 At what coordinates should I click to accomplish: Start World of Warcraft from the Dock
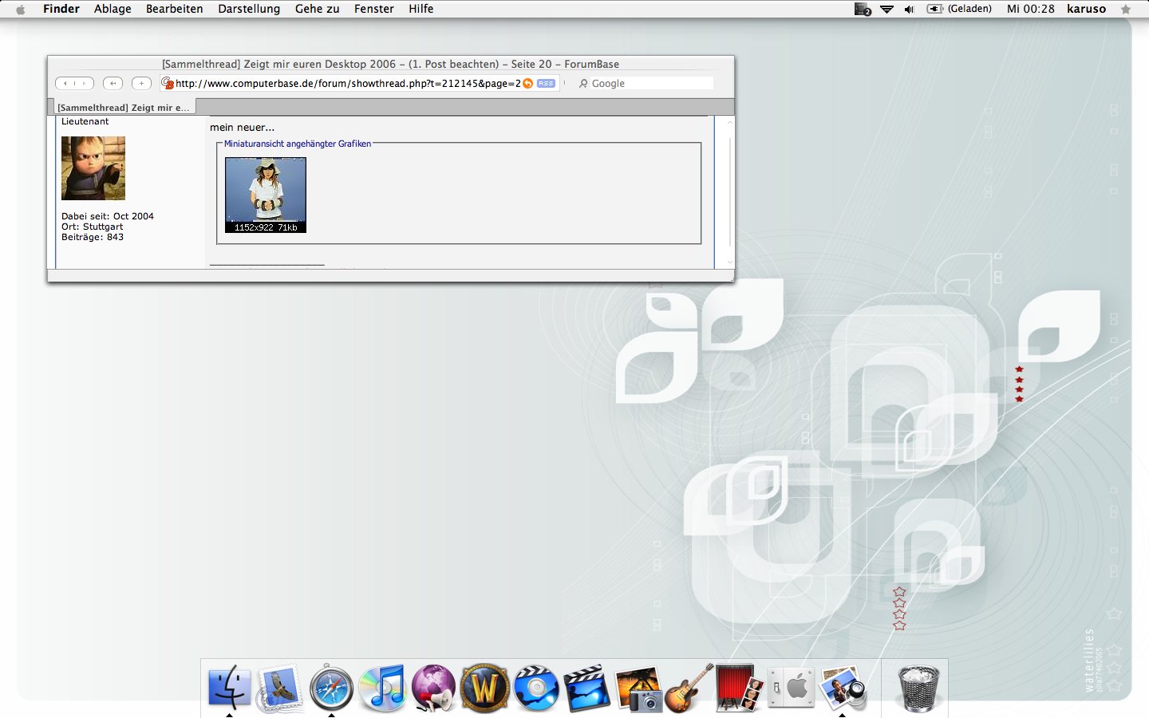point(484,688)
